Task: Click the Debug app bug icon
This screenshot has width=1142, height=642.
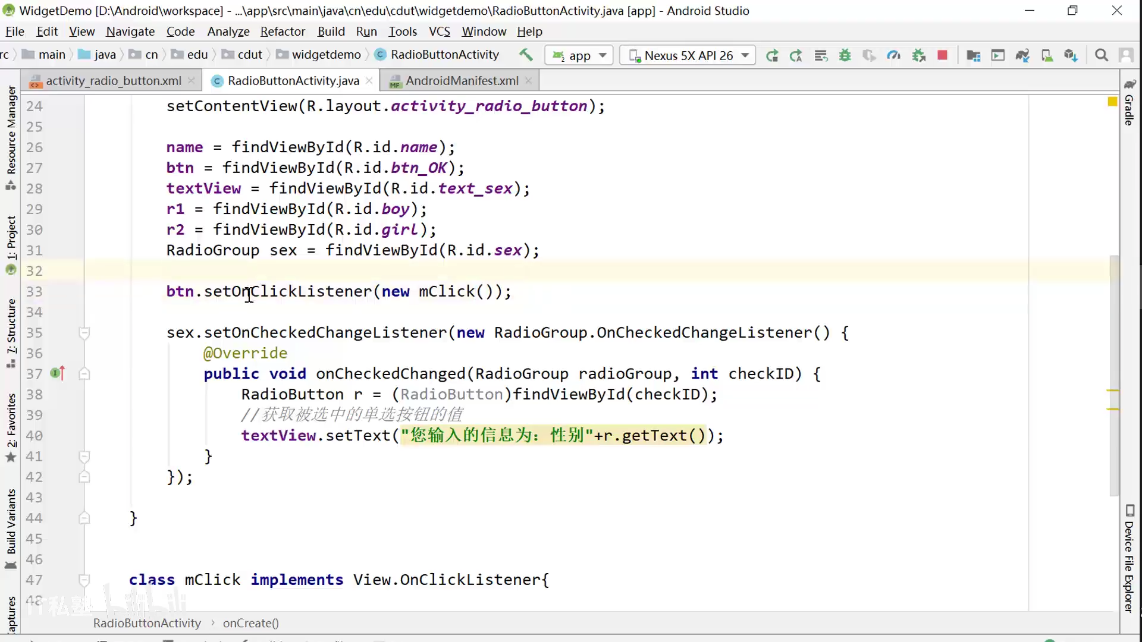Action: pos(845,55)
